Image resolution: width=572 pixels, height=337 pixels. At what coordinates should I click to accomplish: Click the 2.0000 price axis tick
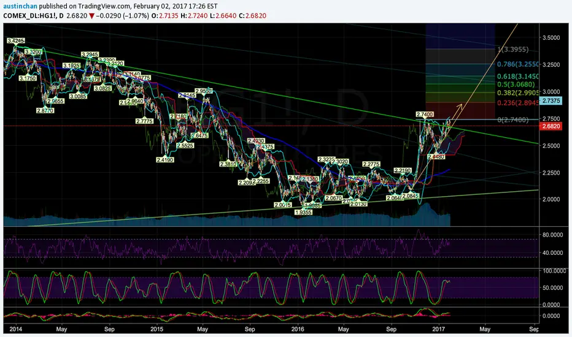pos(551,199)
